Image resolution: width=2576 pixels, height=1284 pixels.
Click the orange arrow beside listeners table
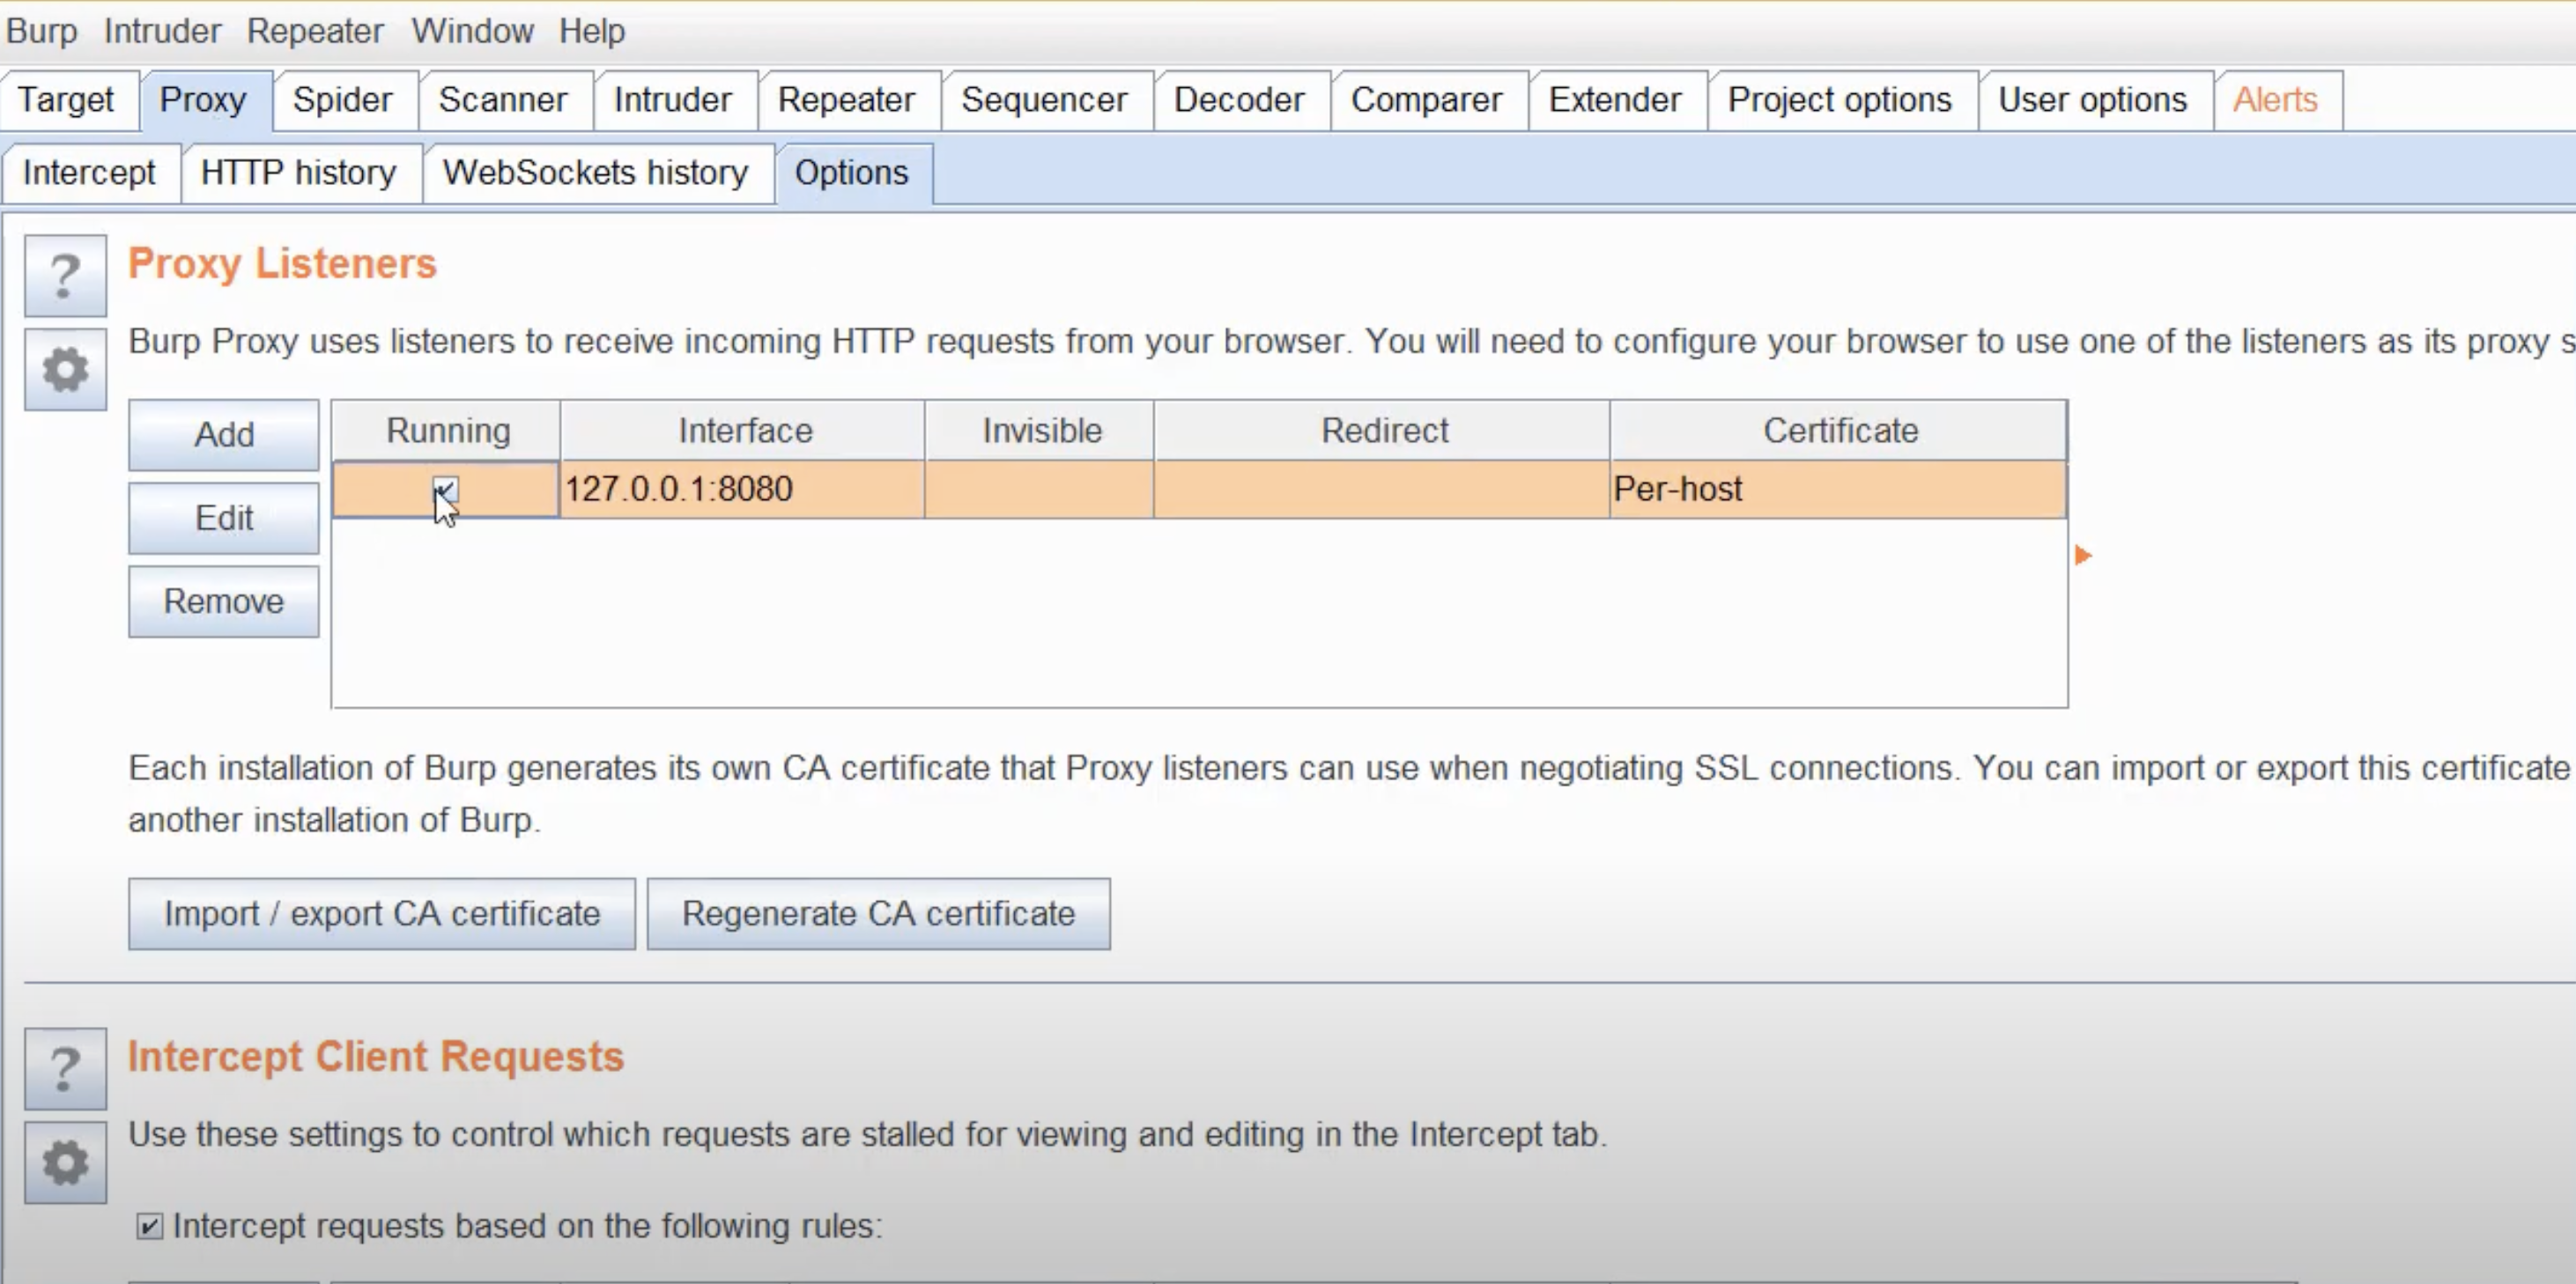pyautogui.click(x=2083, y=555)
